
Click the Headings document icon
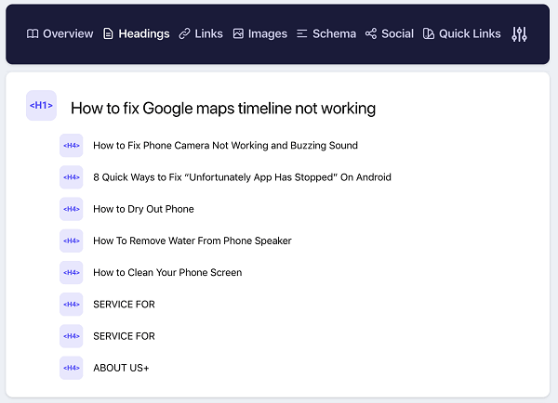click(108, 33)
